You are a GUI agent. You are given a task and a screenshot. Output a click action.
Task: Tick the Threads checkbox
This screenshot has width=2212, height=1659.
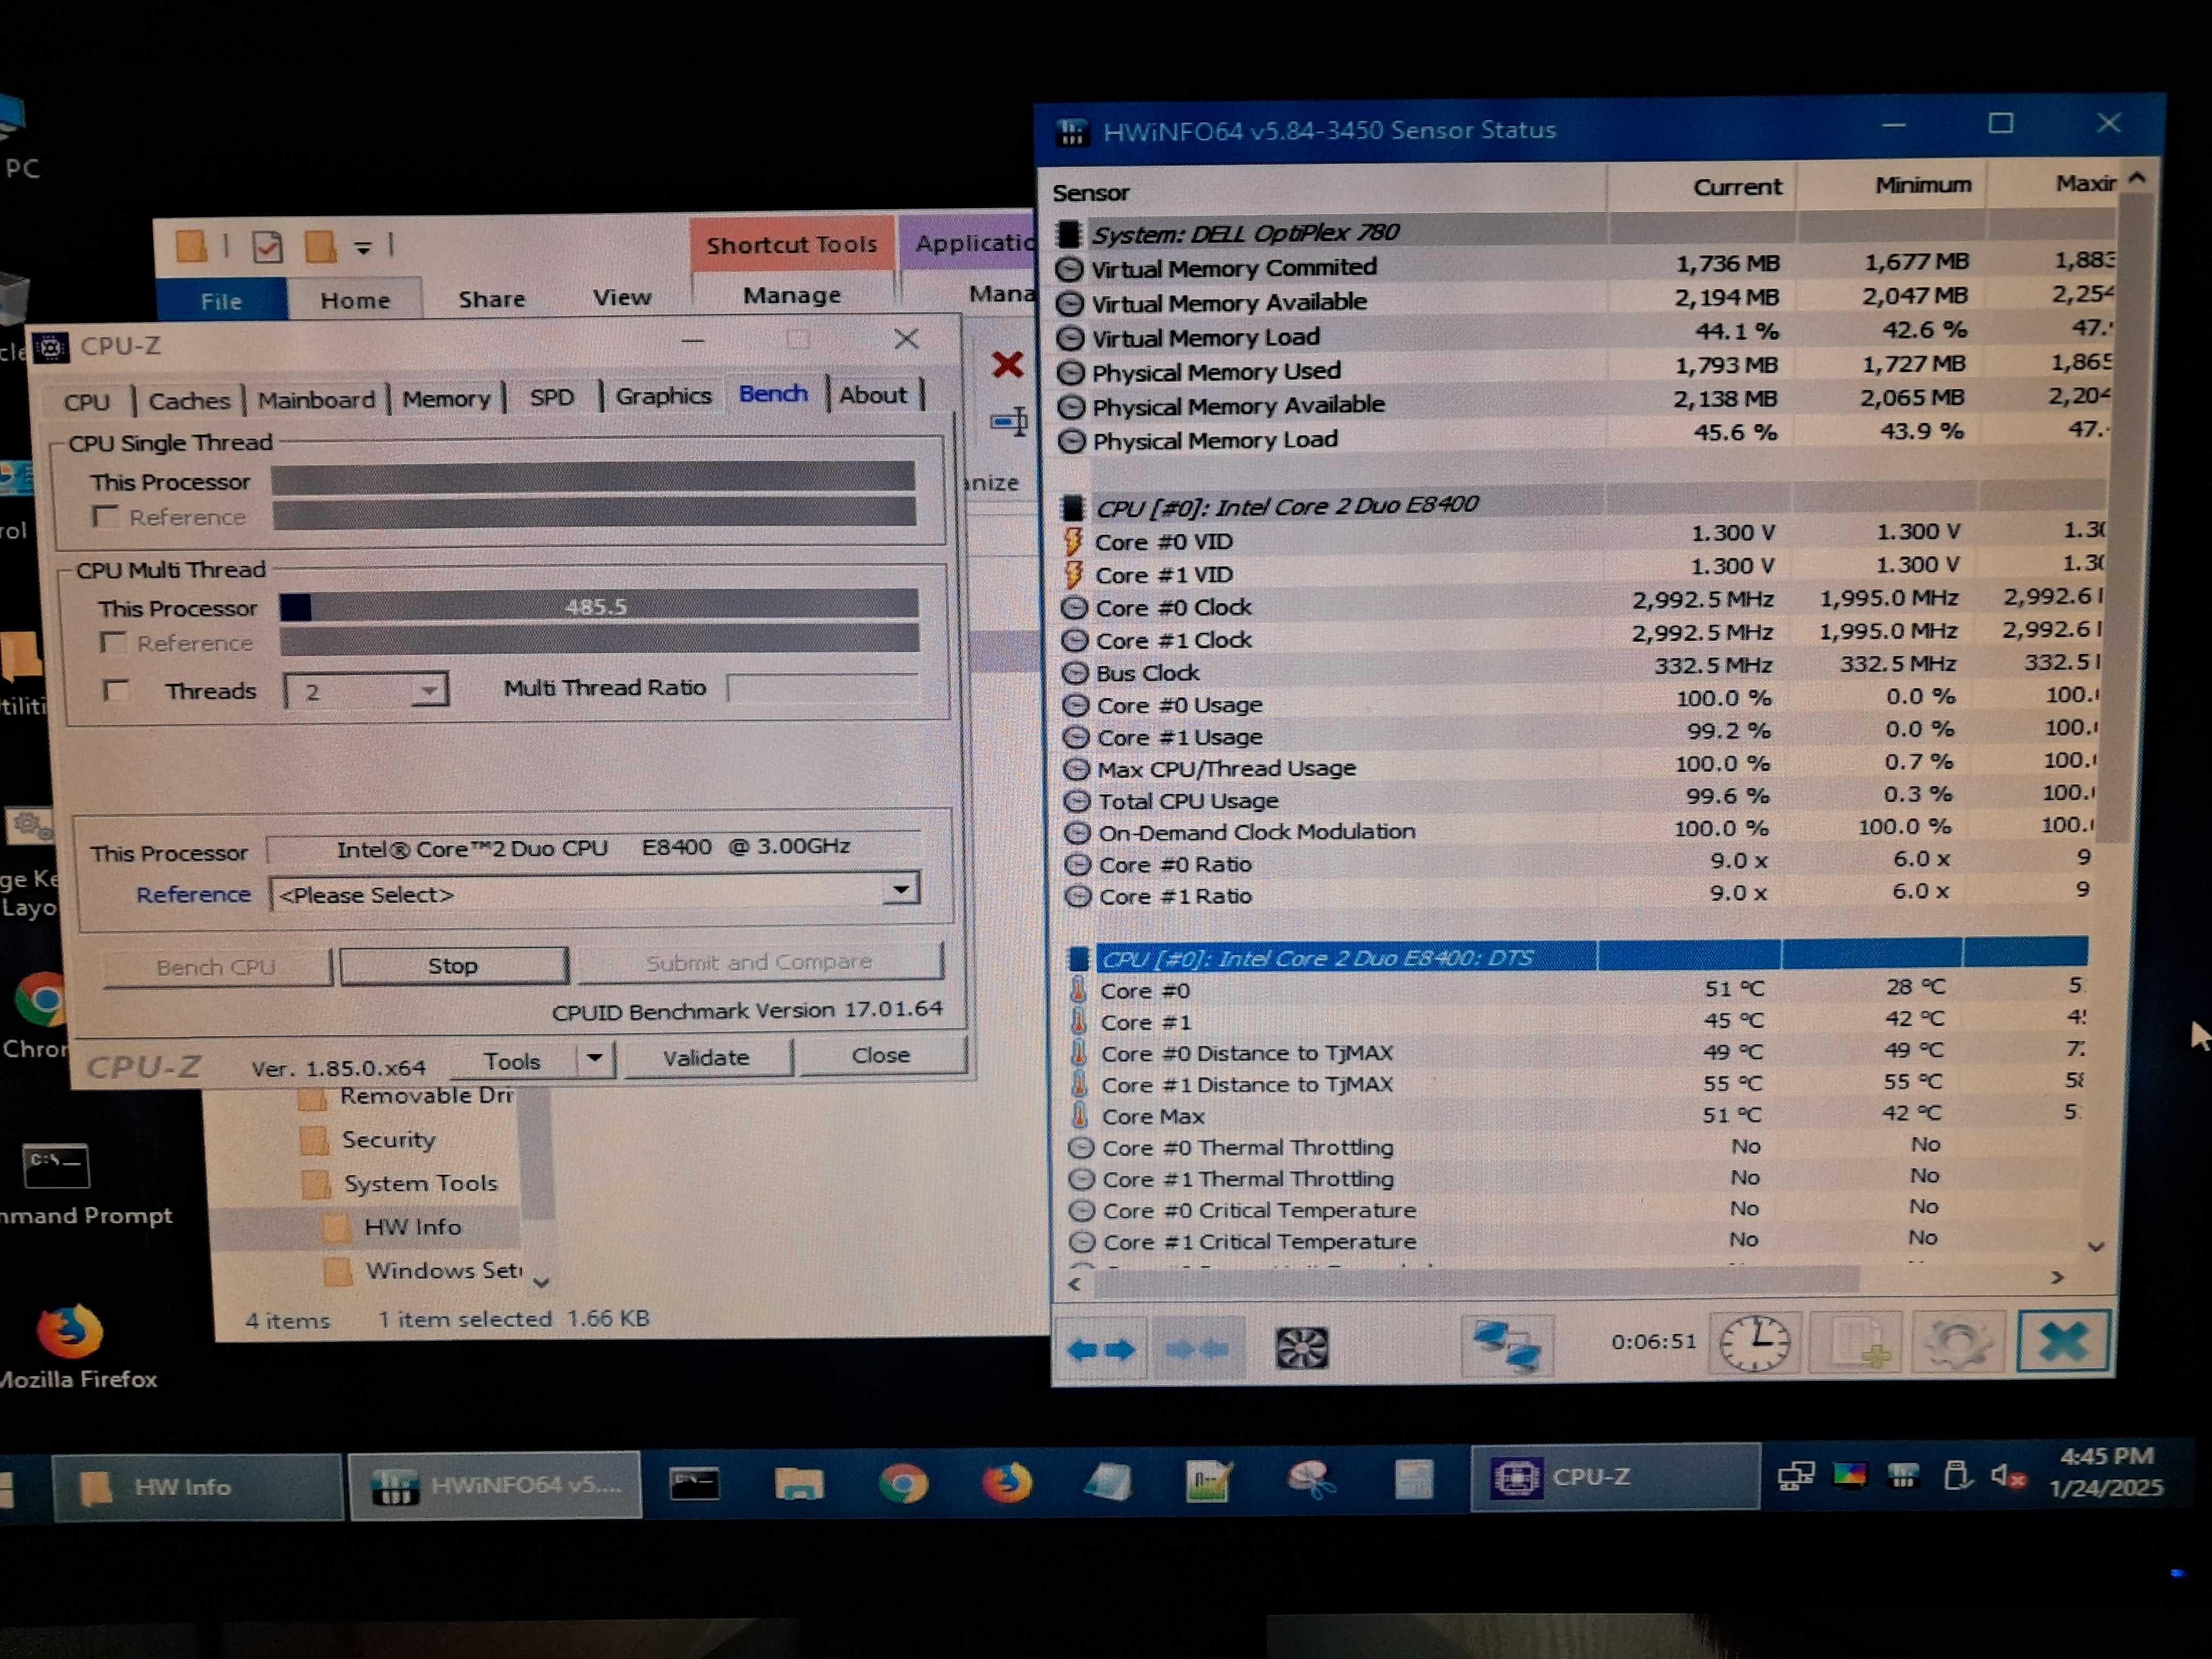pyautogui.click(x=116, y=690)
